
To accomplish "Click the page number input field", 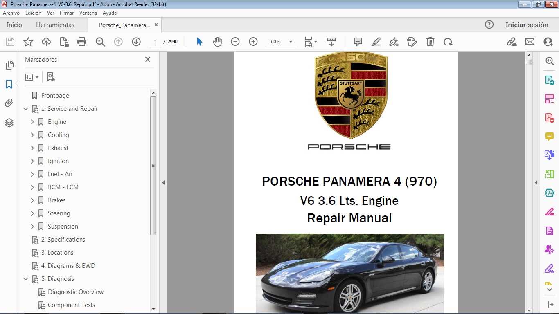I will point(155,42).
